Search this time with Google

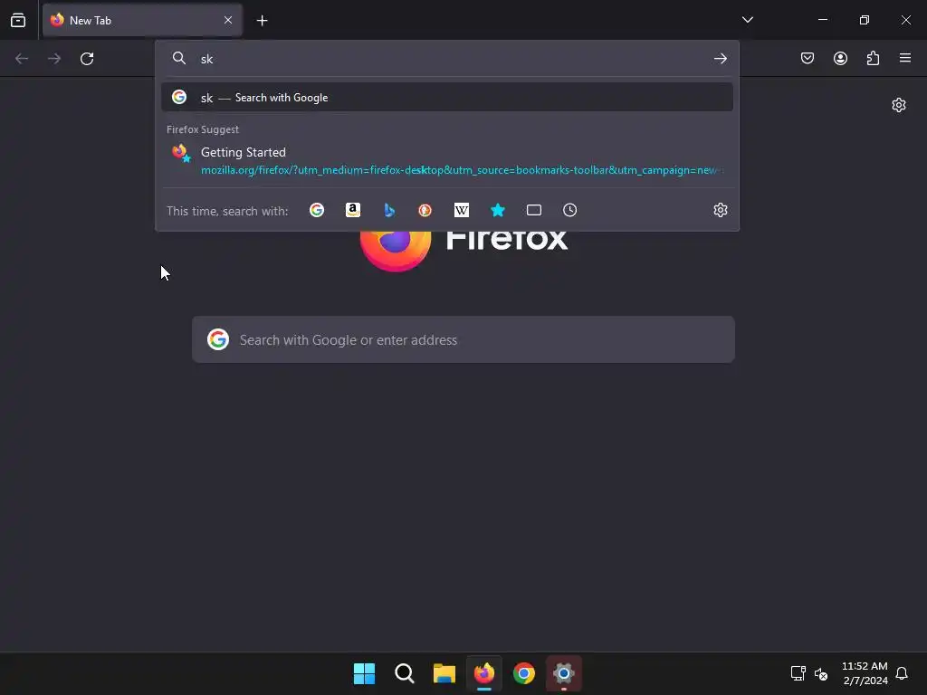coord(317,210)
